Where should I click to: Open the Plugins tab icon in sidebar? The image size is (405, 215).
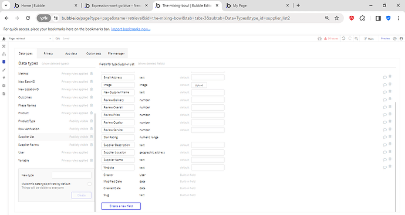[4, 77]
